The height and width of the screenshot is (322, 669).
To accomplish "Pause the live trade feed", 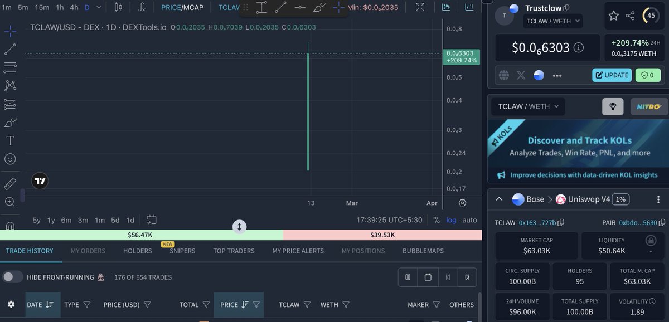I will (x=408, y=277).
